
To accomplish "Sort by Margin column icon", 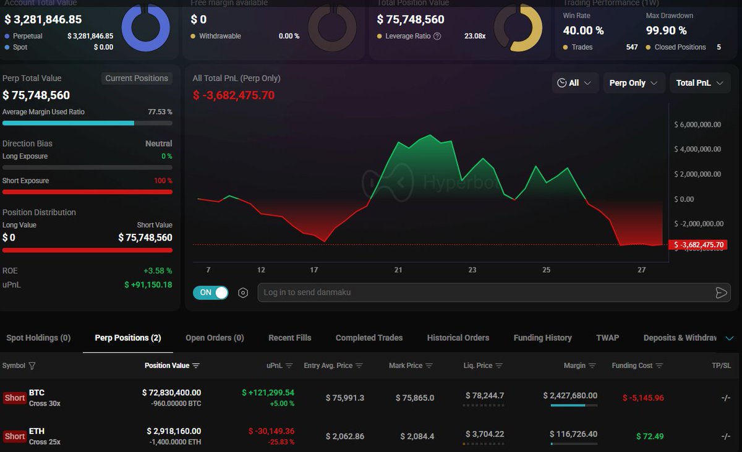I will pos(592,365).
